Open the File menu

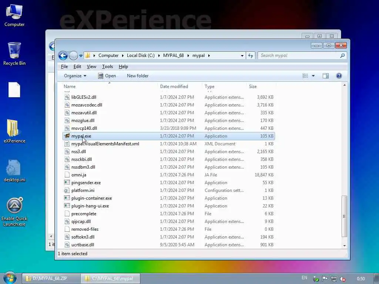coord(64,67)
